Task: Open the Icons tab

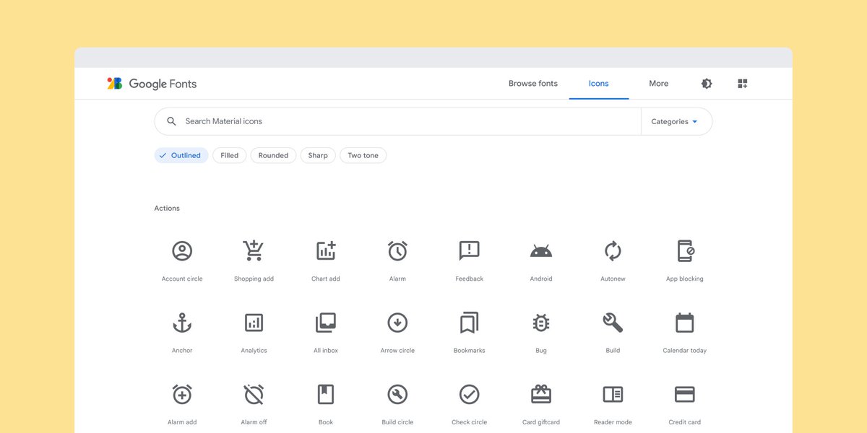Action: point(599,84)
